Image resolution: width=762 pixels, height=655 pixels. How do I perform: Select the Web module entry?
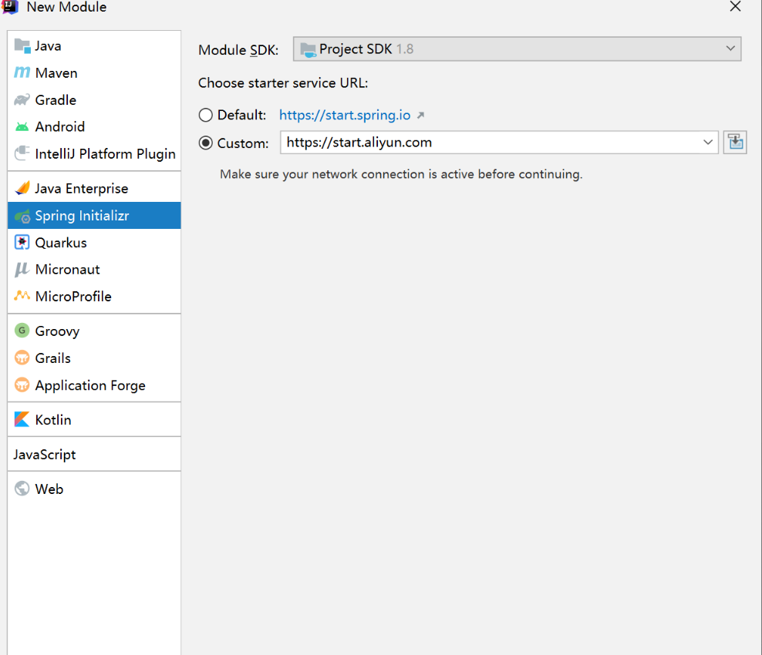[x=94, y=489]
